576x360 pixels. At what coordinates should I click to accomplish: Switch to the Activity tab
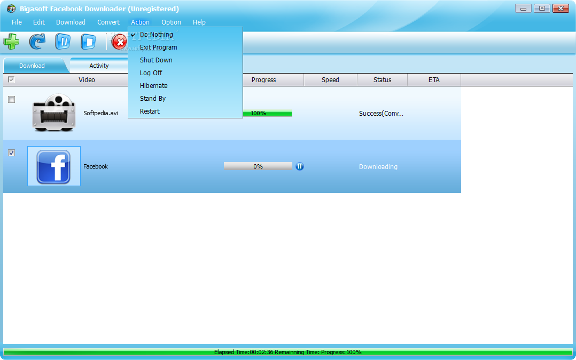(x=99, y=66)
